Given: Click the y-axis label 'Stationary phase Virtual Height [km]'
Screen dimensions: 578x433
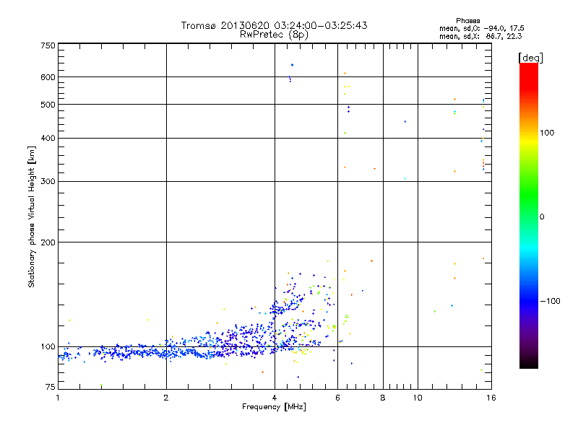Looking at the screenshot, I should coord(31,217).
